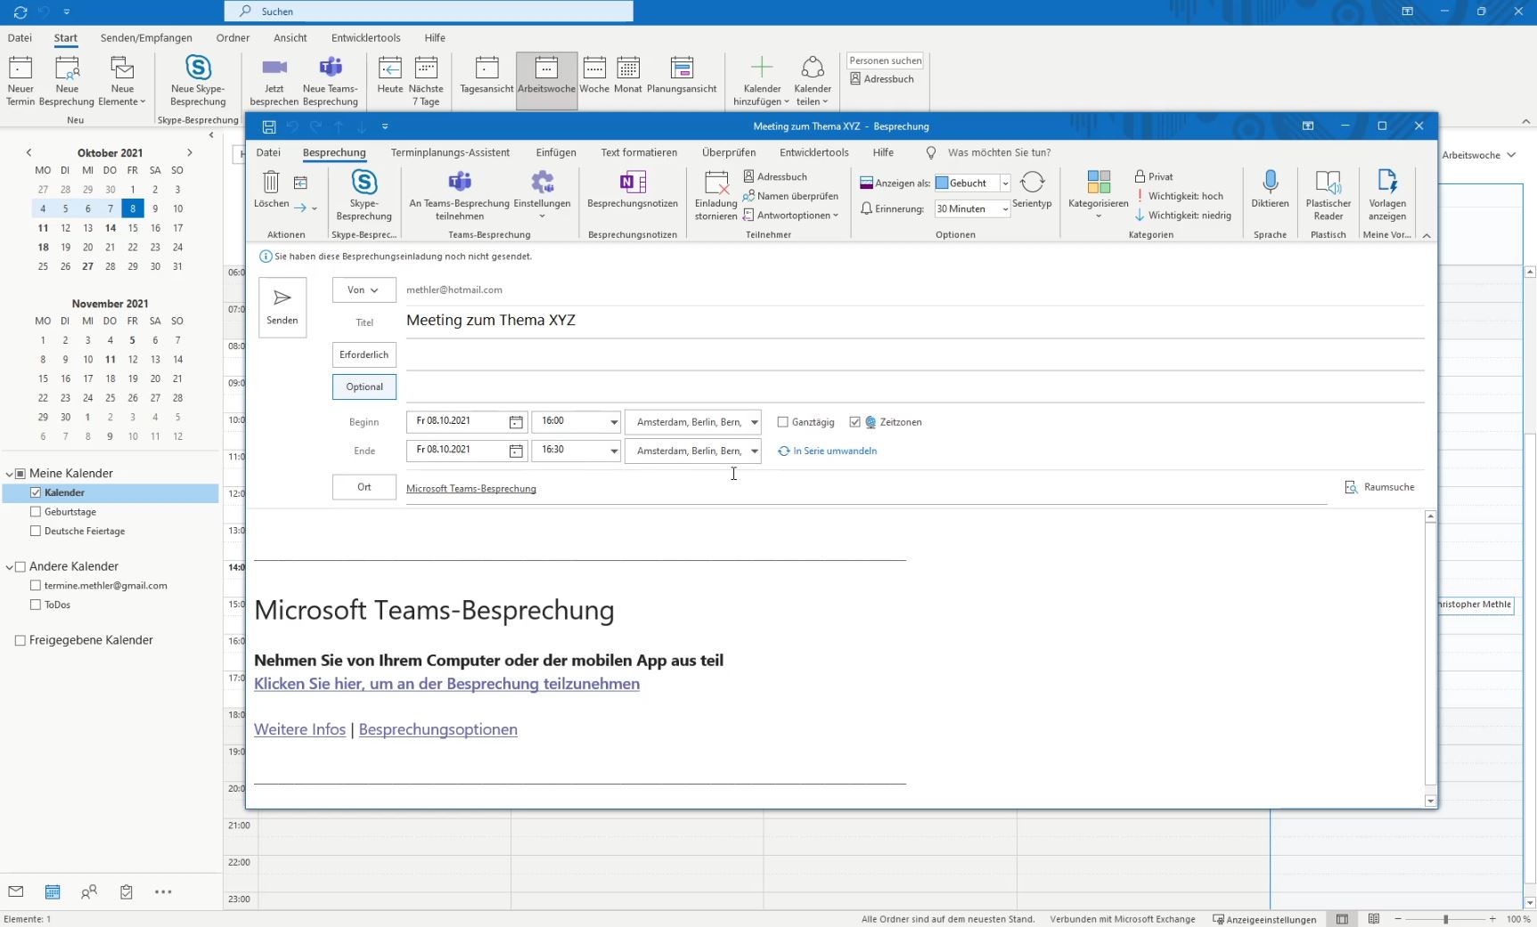Viewport: 1537px width, 927px height.
Task: Open Text formatieren tab
Action: click(639, 152)
